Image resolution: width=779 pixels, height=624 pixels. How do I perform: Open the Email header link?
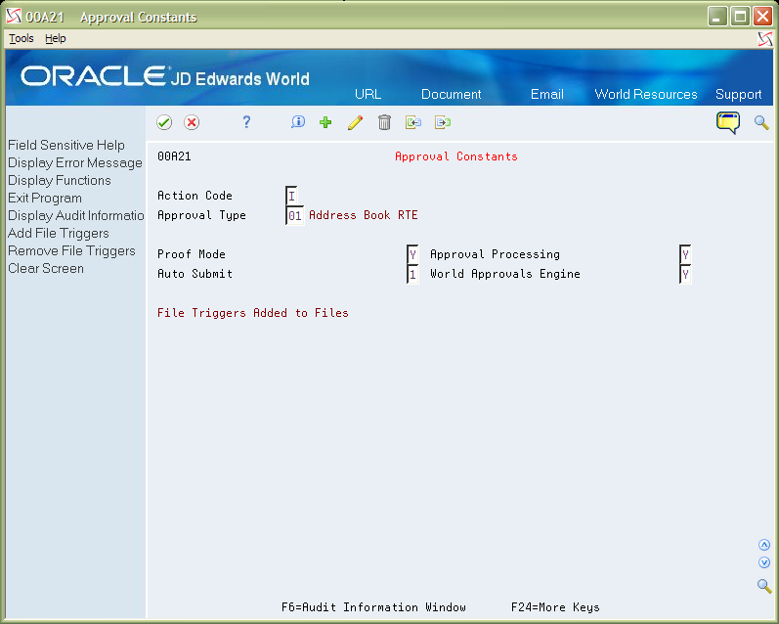point(547,94)
